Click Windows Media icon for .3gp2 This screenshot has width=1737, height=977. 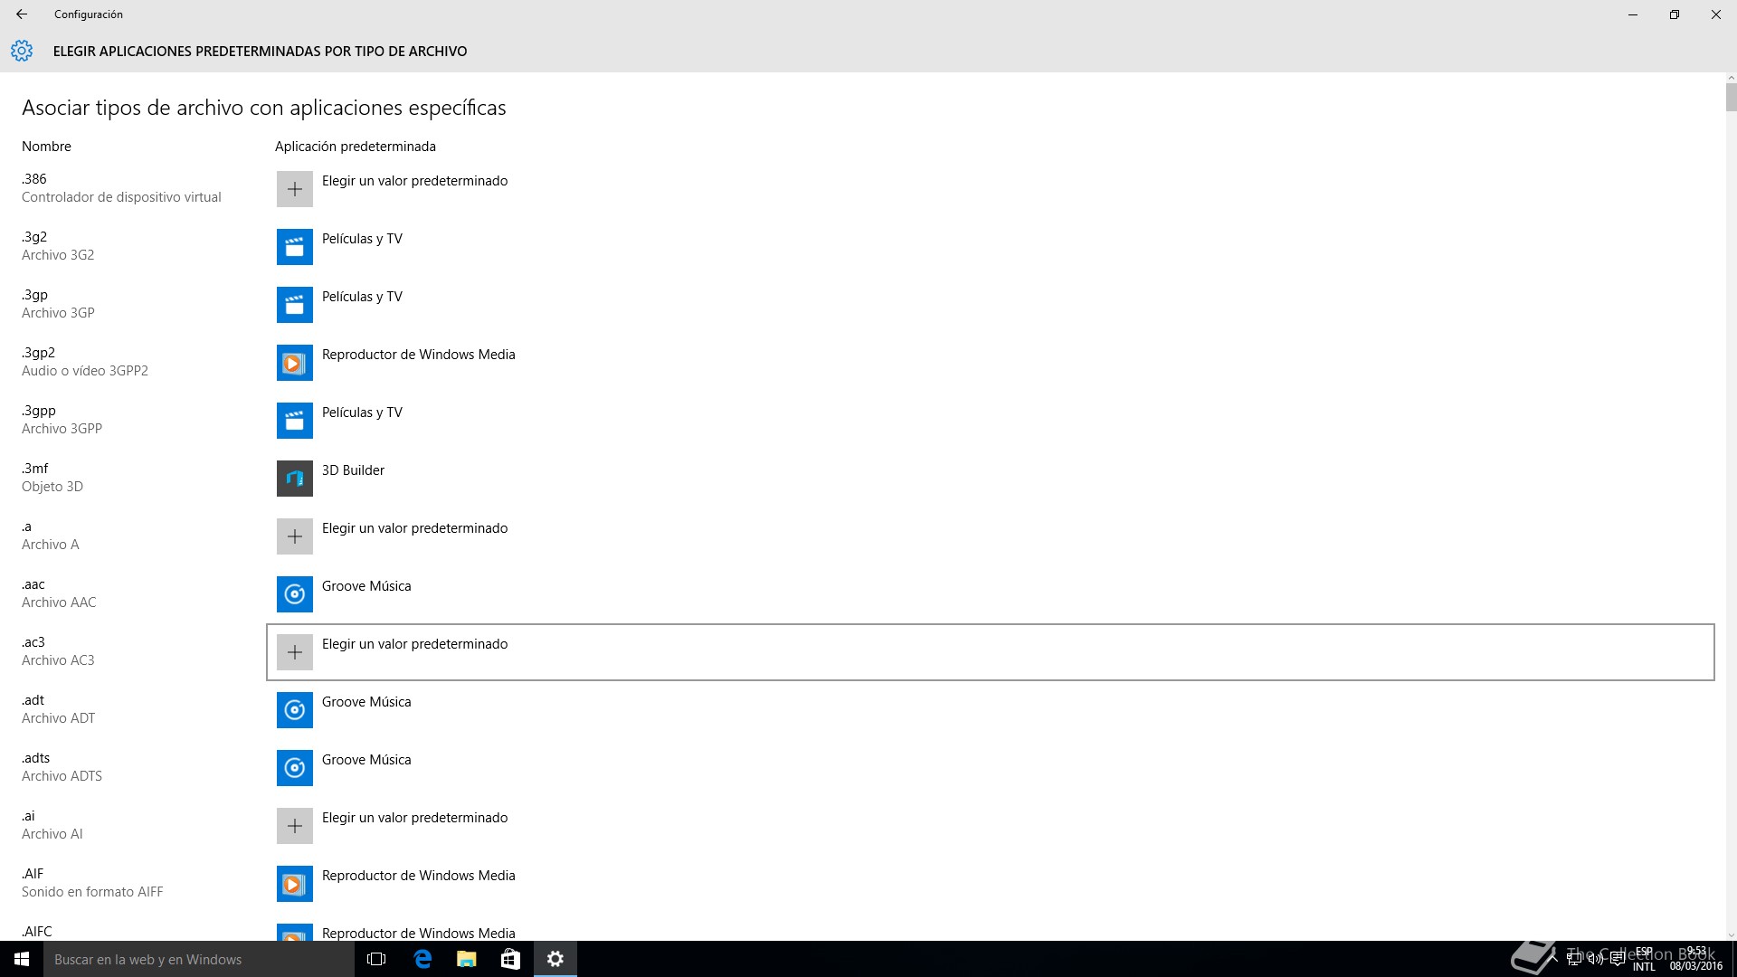[x=294, y=363]
